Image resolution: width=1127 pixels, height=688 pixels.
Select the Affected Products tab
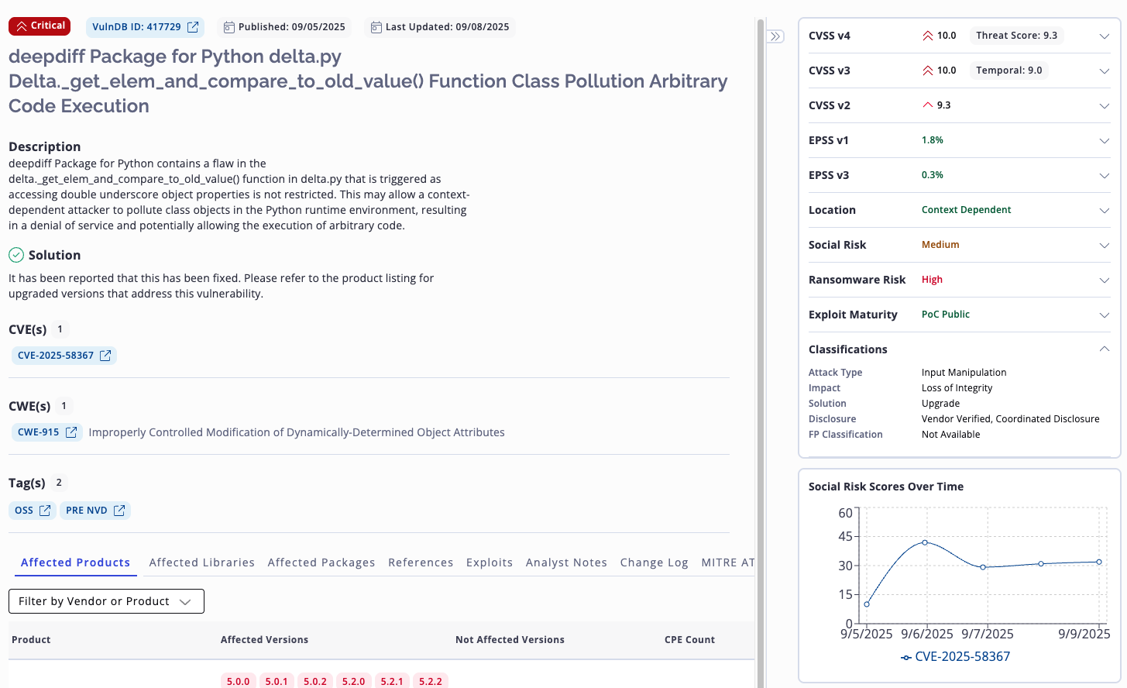(x=75, y=562)
